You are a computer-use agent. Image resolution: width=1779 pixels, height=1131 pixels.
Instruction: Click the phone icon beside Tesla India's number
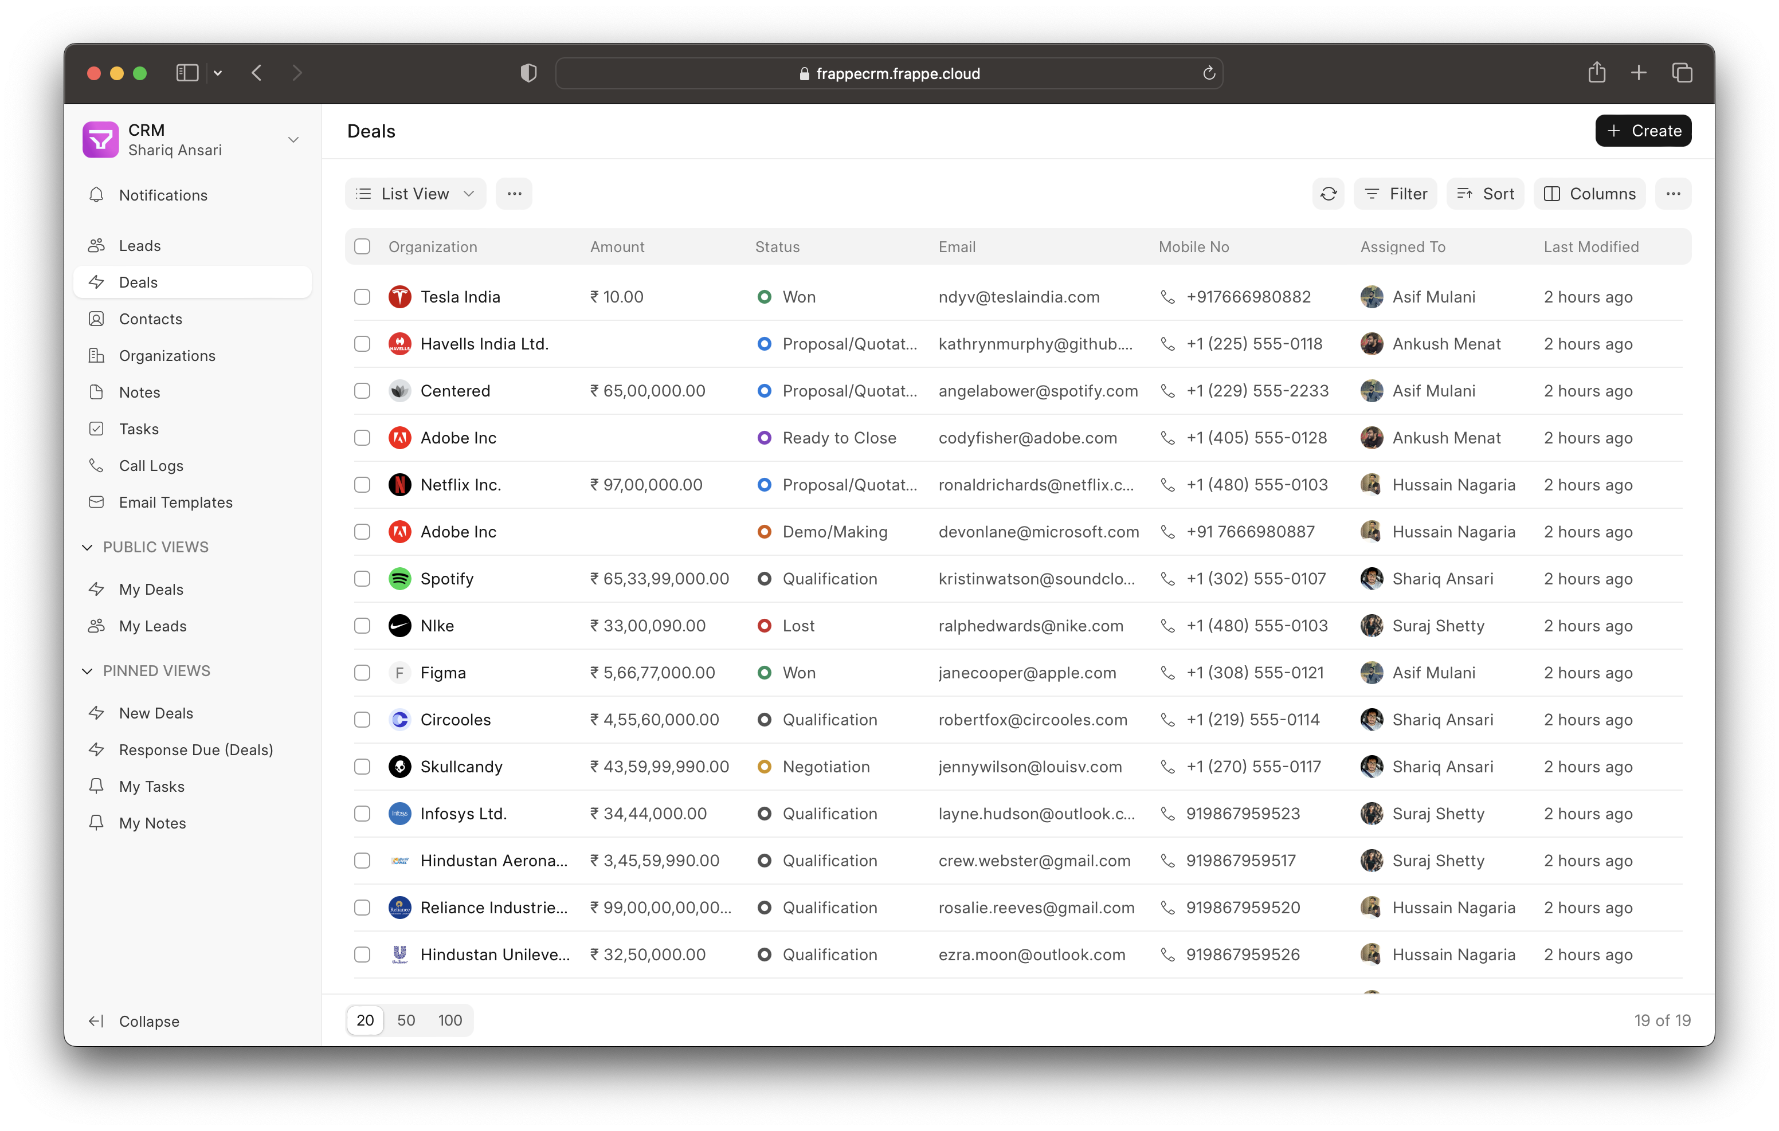click(x=1167, y=297)
